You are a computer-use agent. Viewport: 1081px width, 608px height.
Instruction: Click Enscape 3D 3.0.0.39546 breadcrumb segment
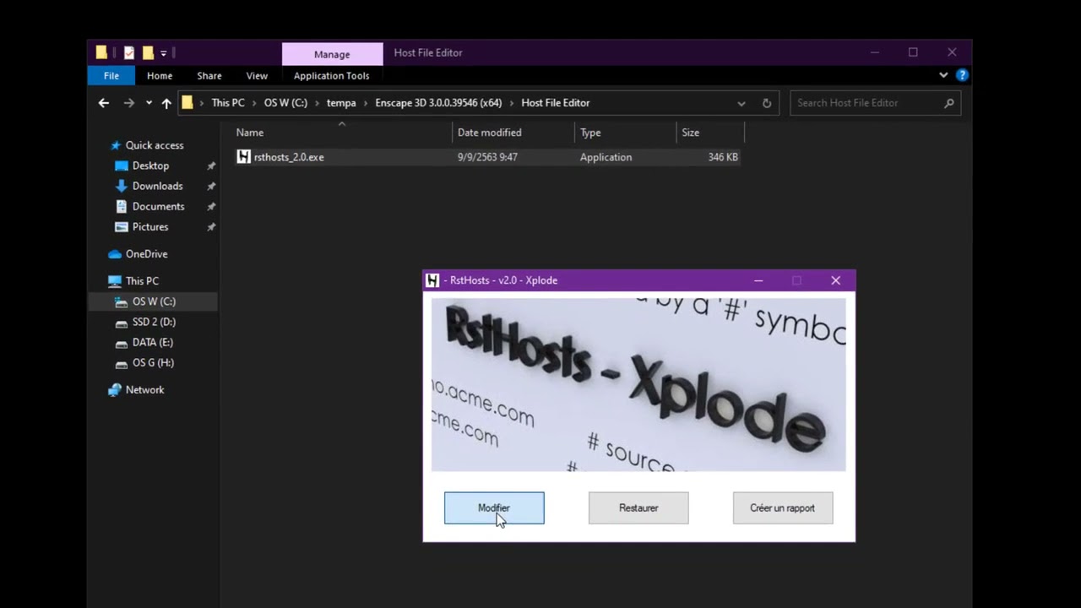tap(438, 103)
